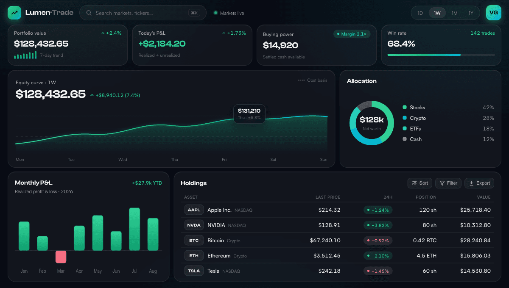Click the search magnifier icon

pyautogui.click(x=89, y=13)
